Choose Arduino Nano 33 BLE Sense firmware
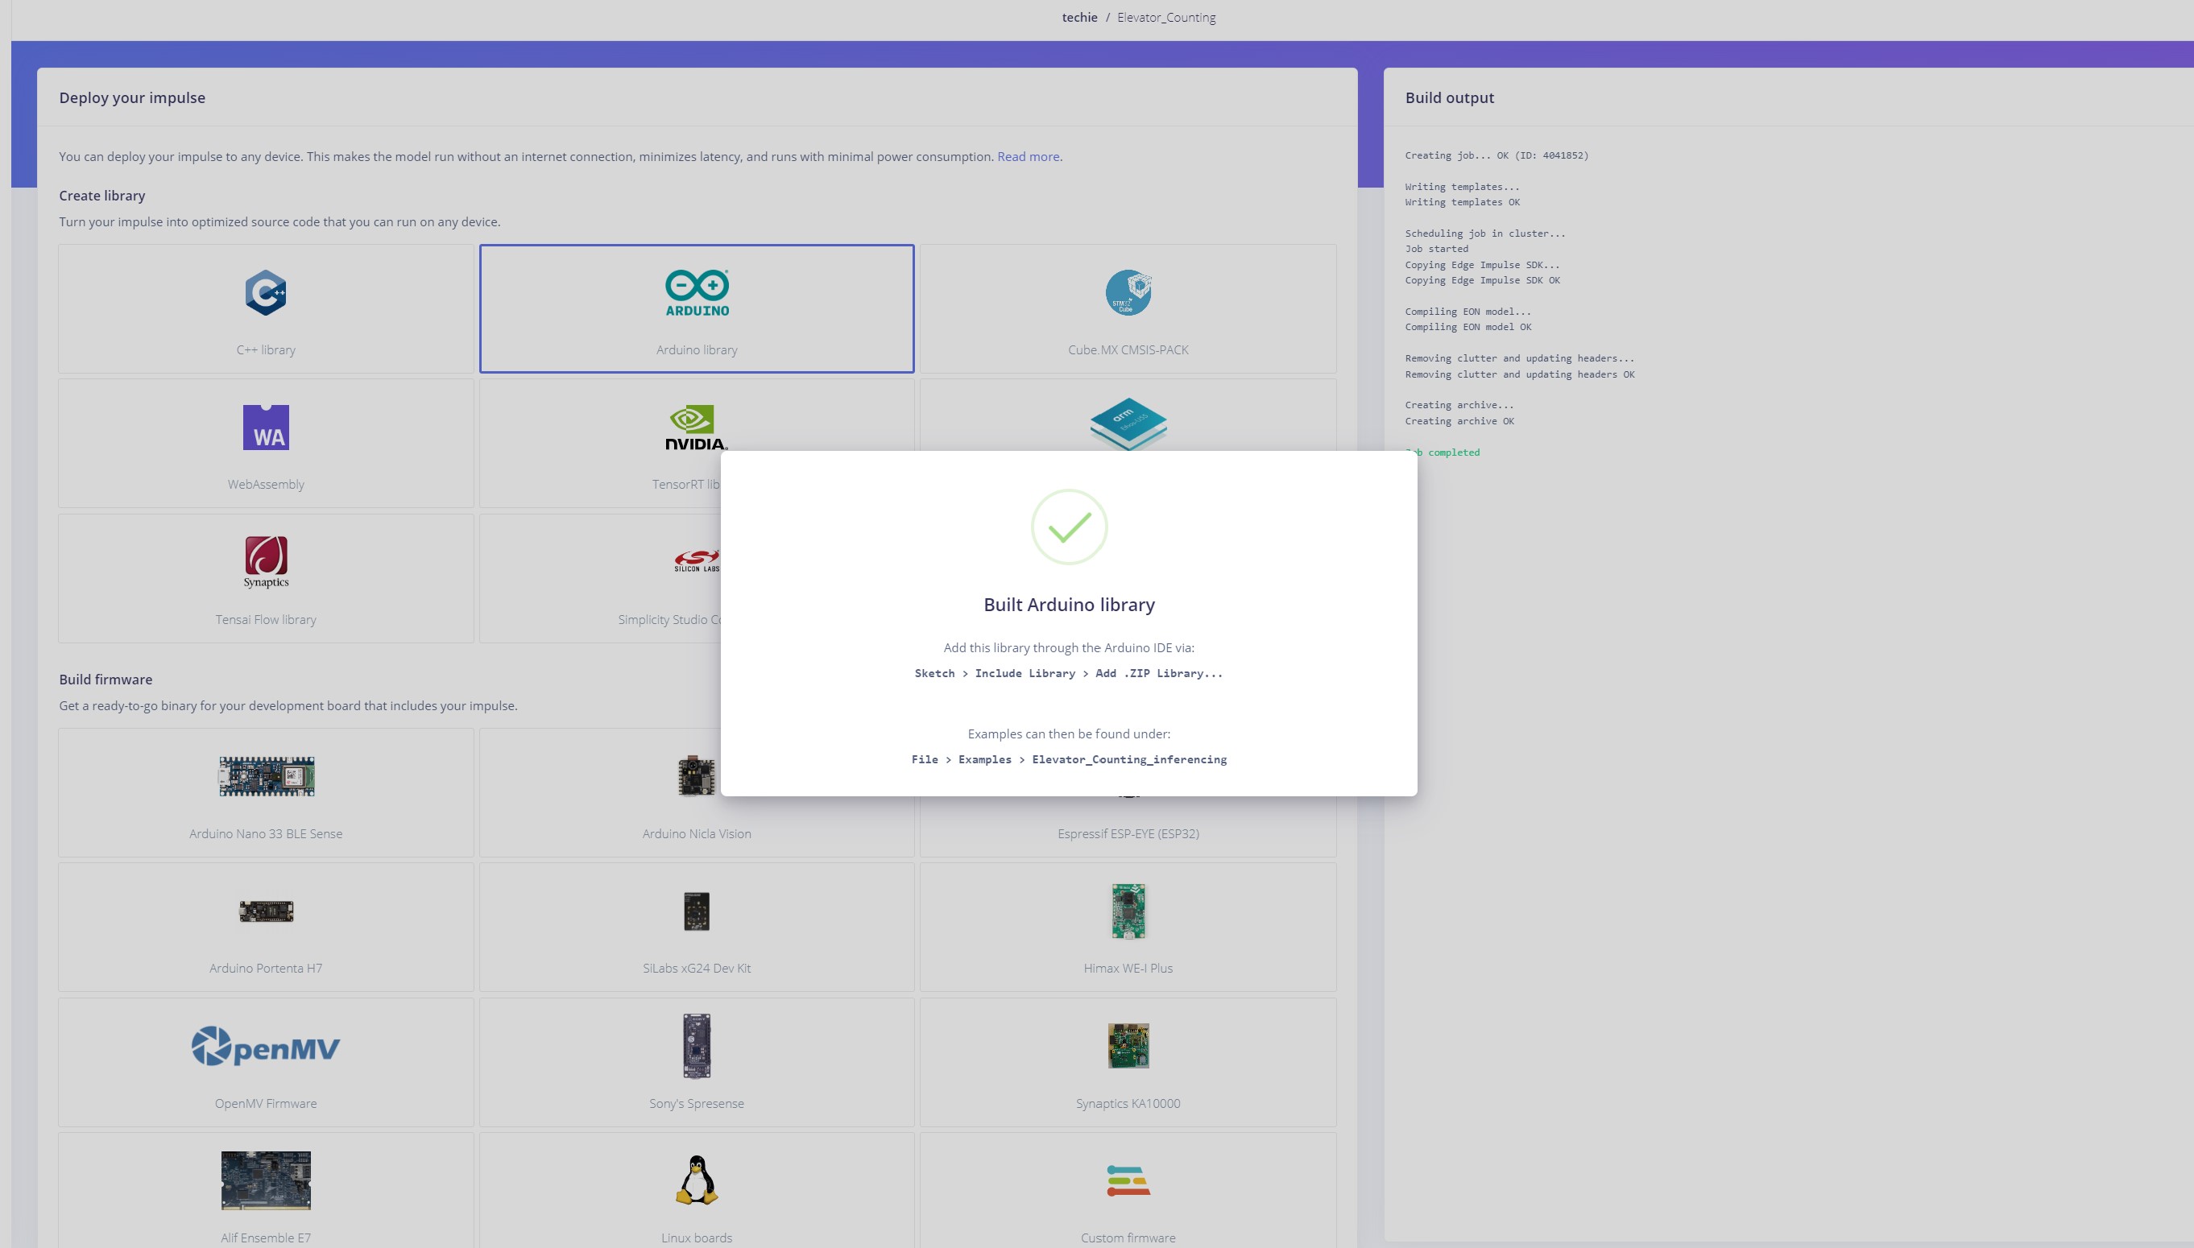 266,793
